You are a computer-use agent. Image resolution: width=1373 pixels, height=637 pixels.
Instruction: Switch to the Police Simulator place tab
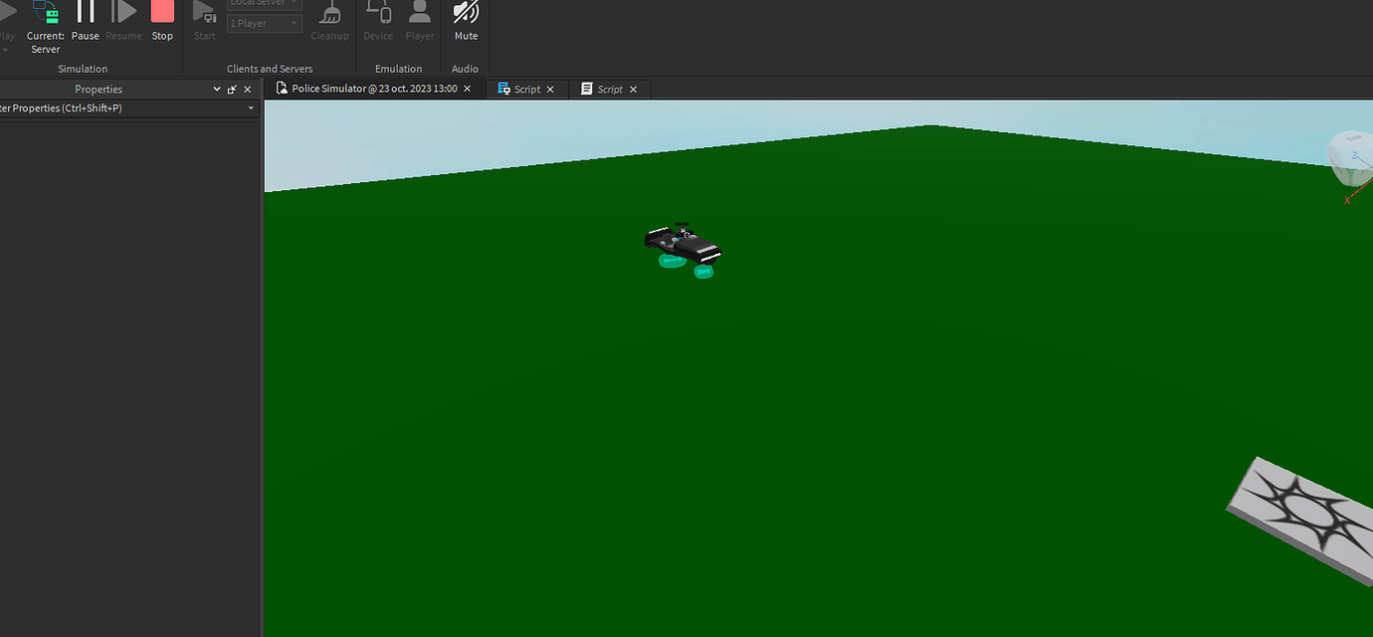point(373,88)
